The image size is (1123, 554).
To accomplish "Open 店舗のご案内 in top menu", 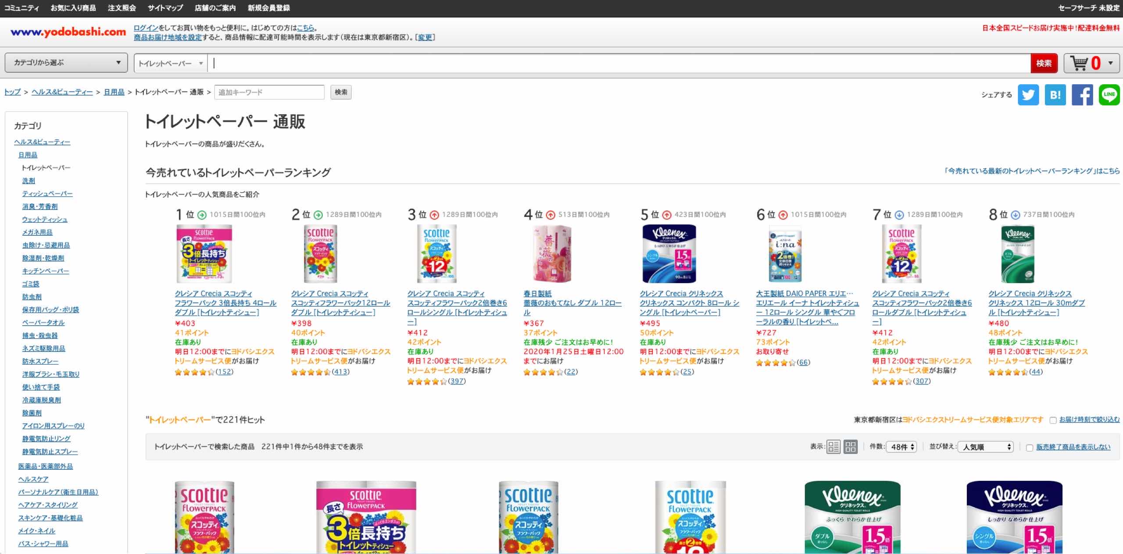I will tap(215, 8).
